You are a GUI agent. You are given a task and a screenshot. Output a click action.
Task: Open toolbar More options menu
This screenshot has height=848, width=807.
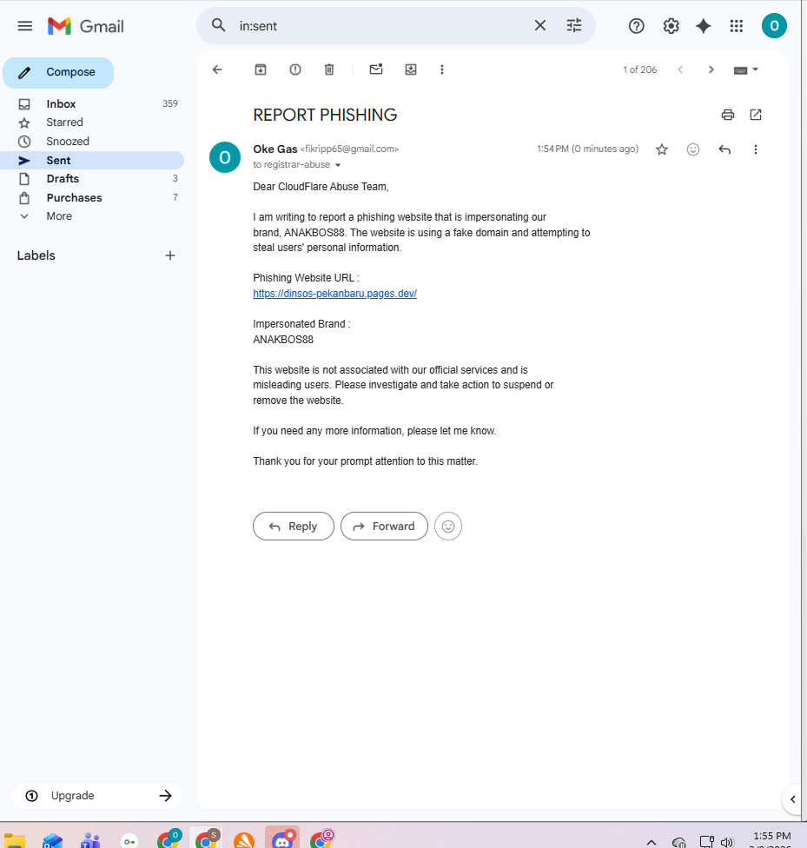point(442,70)
